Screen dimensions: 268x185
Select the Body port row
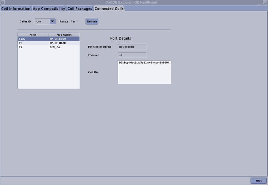[33, 39]
